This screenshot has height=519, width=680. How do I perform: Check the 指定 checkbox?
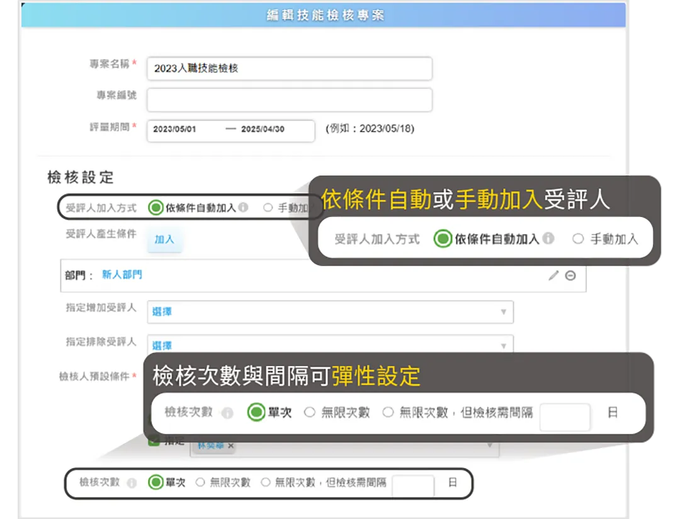click(x=155, y=441)
